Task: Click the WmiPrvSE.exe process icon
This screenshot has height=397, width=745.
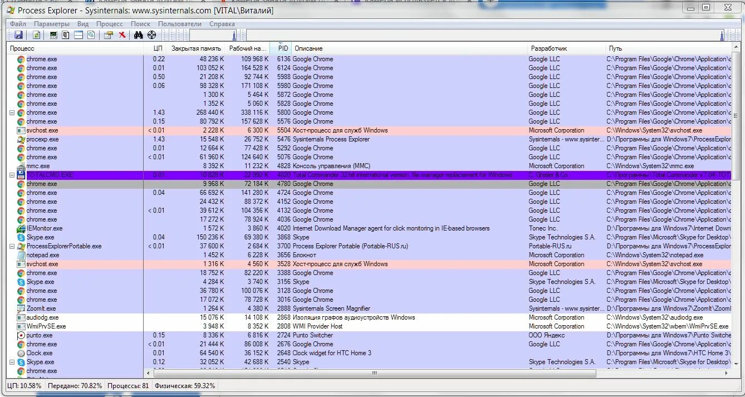Action: 21,326
